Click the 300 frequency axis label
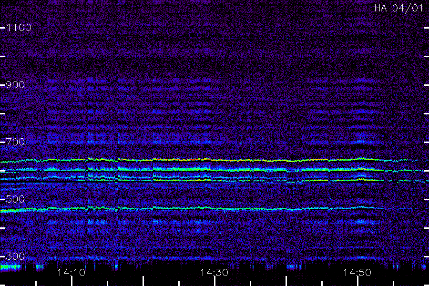Viewport: 429px width, 286px height. [x=15, y=256]
